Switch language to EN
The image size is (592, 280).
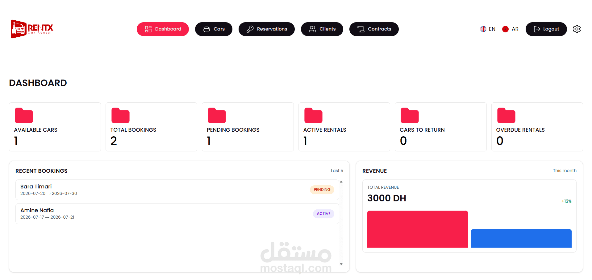coord(492,29)
